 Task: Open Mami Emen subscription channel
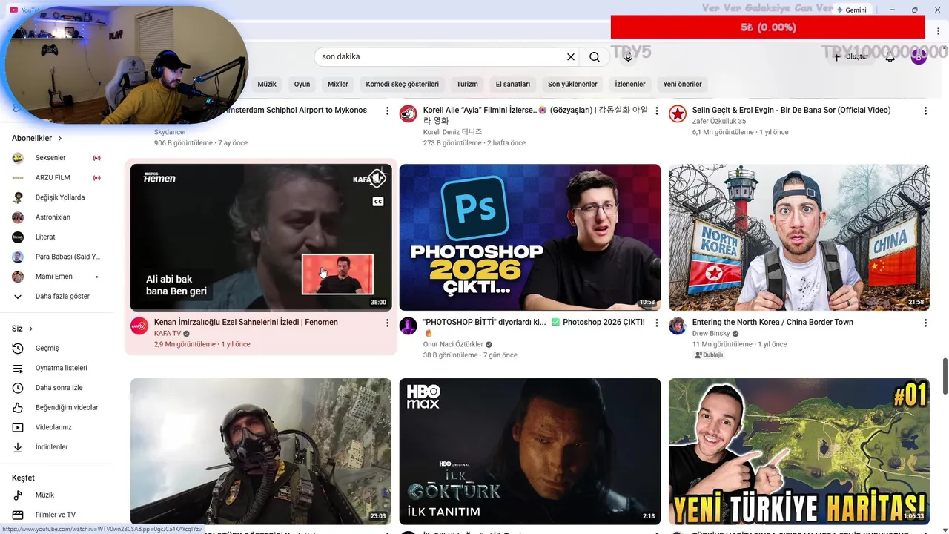[x=57, y=277]
